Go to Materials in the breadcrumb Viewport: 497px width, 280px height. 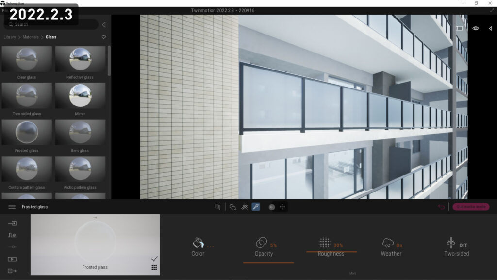point(31,37)
